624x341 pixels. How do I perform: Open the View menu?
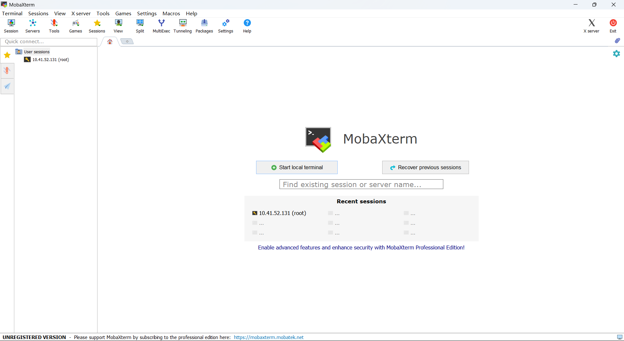click(x=60, y=13)
